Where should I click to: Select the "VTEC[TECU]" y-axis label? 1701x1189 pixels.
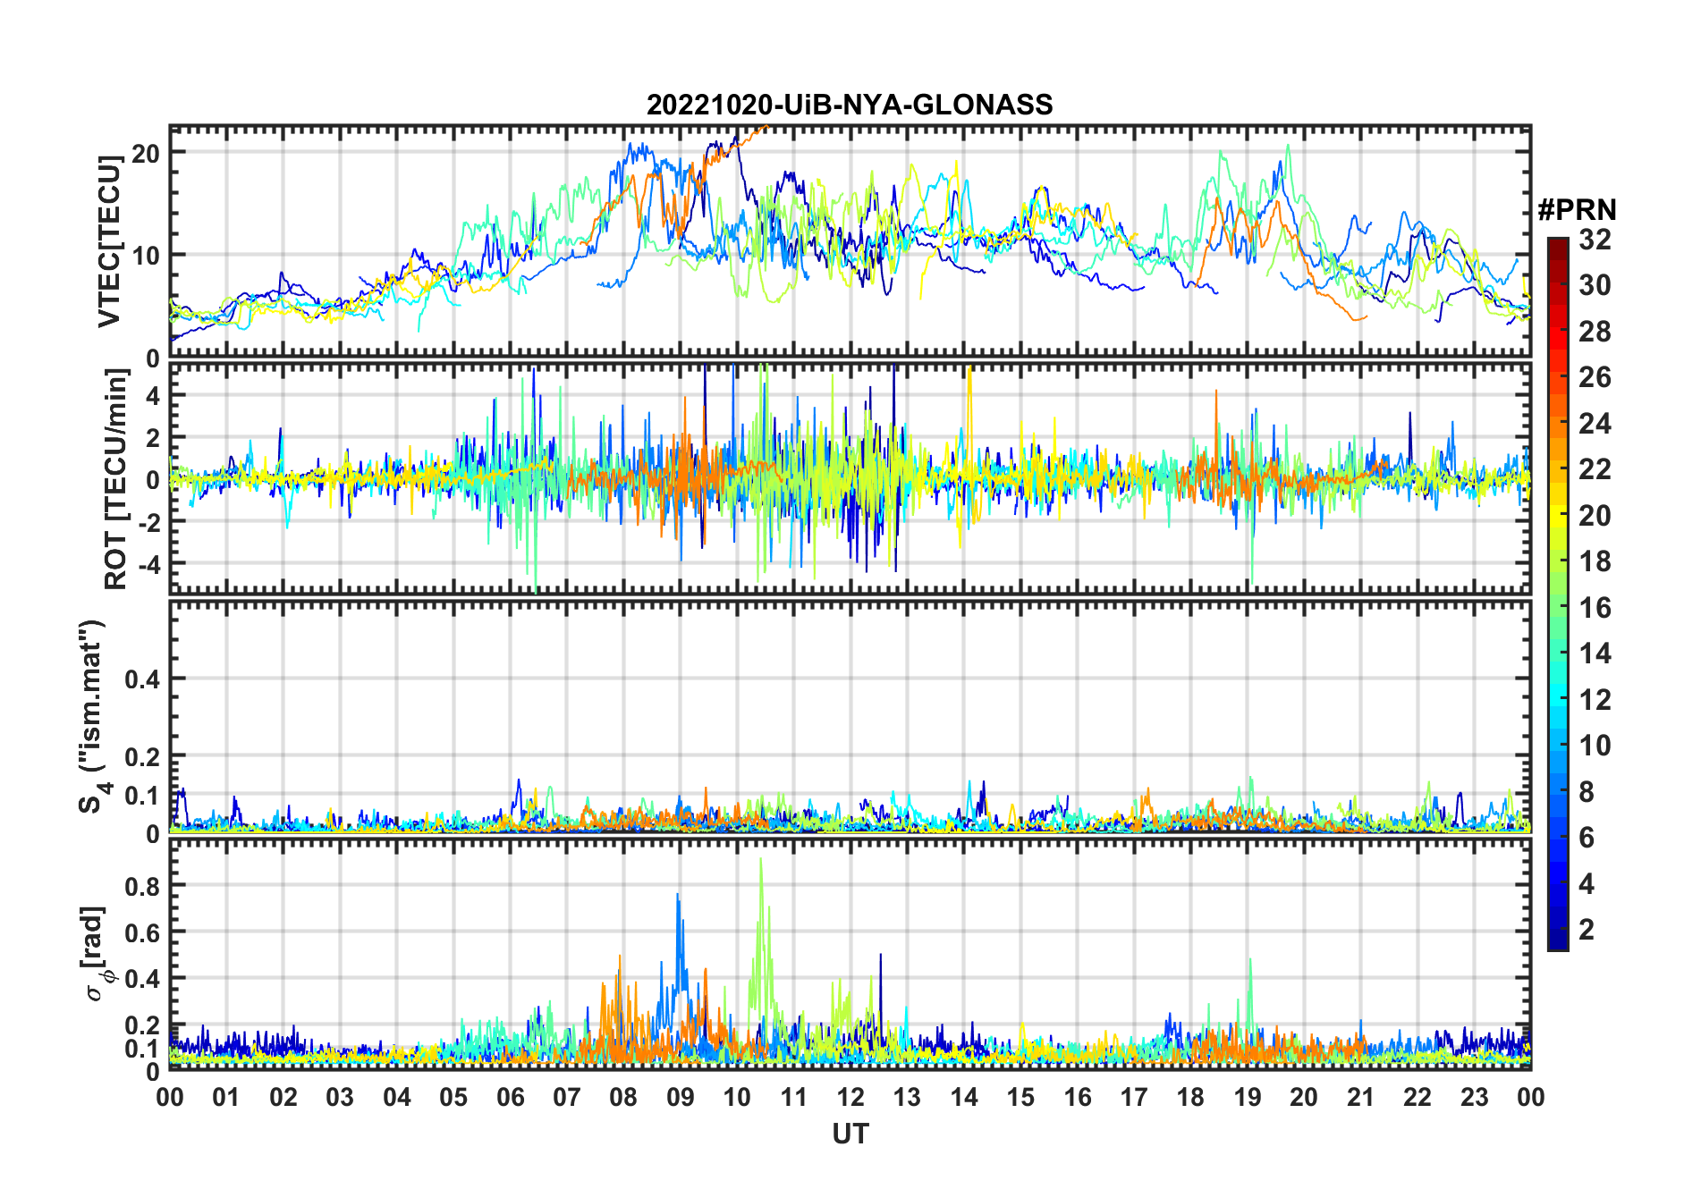[x=109, y=241]
